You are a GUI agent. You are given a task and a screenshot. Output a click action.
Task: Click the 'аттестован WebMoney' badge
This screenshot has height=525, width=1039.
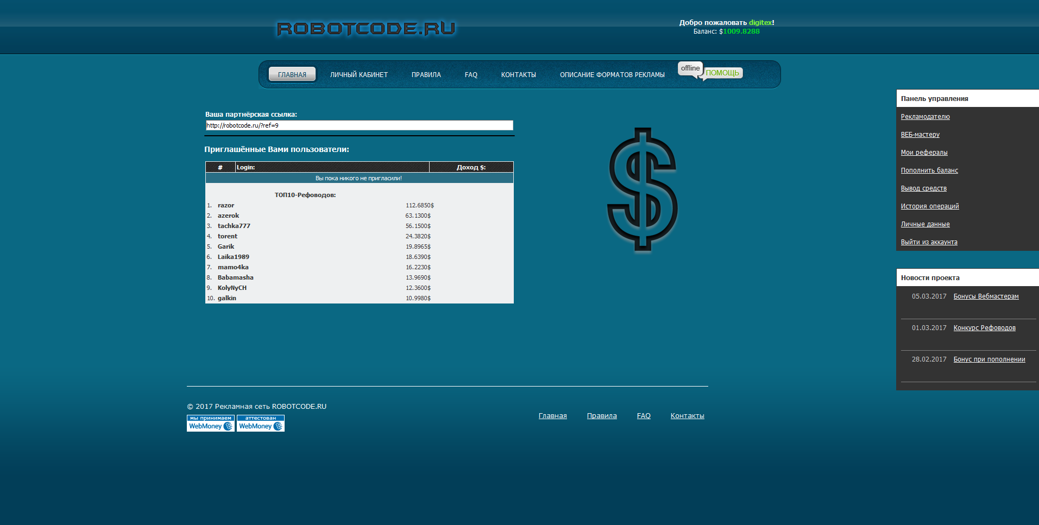(261, 423)
